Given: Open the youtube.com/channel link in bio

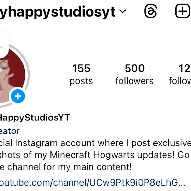Looking at the screenshot, I should (x=92, y=182).
